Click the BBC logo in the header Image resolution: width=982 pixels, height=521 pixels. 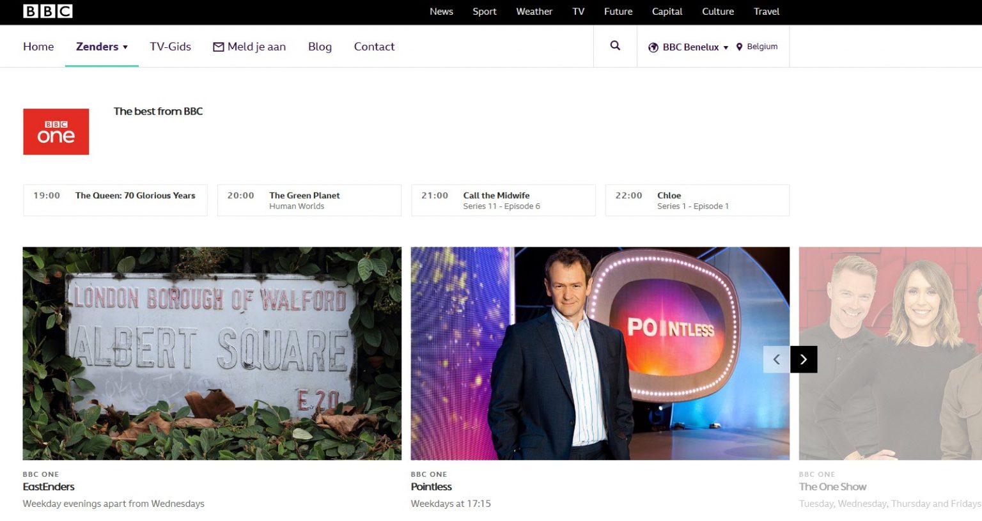[x=47, y=11]
